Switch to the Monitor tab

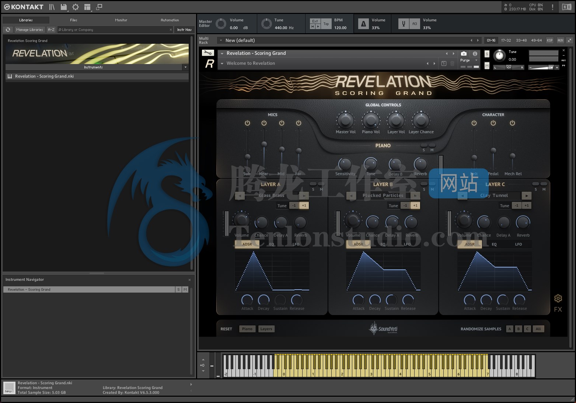(121, 20)
